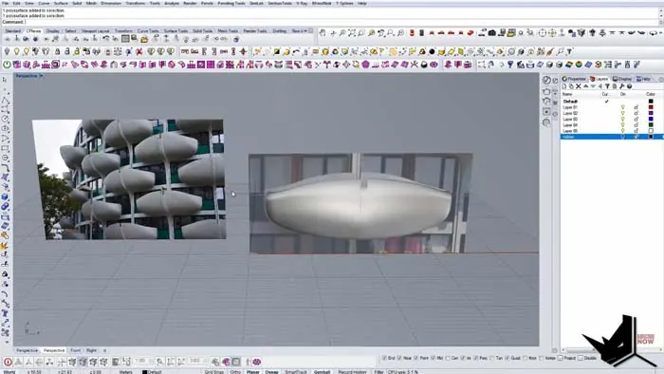This screenshot has height=374, width=664.
Task: Toggle Grid Snap in status bar
Action: coord(214,372)
